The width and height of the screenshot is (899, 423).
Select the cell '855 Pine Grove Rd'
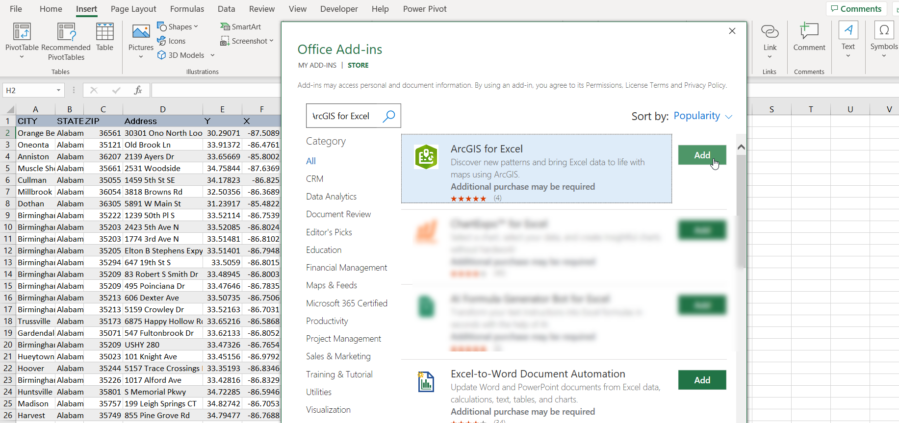(163, 415)
